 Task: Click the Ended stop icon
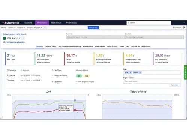click(x=8, y=80)
